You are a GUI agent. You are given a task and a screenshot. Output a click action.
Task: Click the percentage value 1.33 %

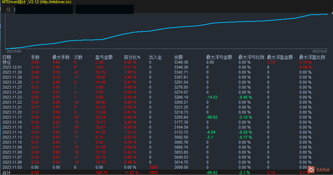click(x=131, y=132)
